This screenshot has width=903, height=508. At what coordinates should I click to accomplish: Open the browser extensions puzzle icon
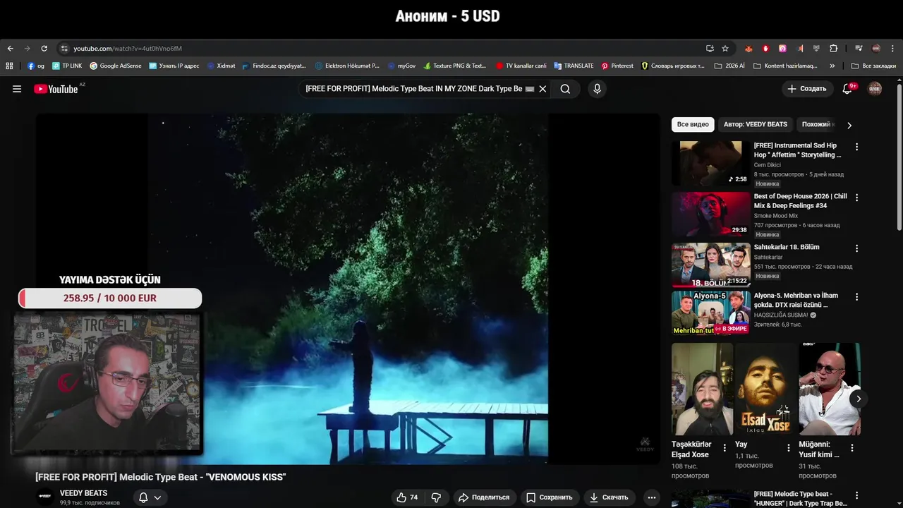point(833,49)
